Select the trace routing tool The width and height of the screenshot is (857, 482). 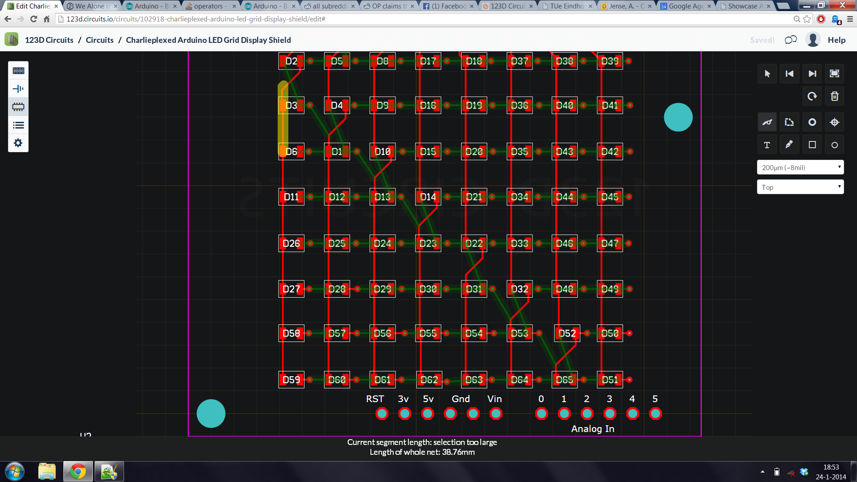tap(767, 122)
